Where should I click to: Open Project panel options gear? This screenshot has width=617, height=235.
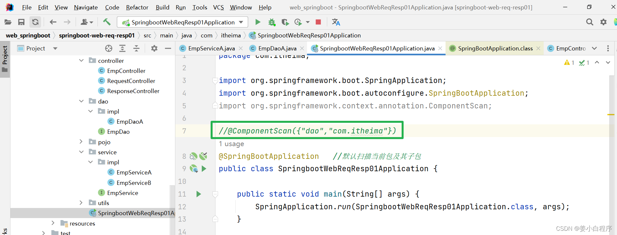click(x=154, y=48)
